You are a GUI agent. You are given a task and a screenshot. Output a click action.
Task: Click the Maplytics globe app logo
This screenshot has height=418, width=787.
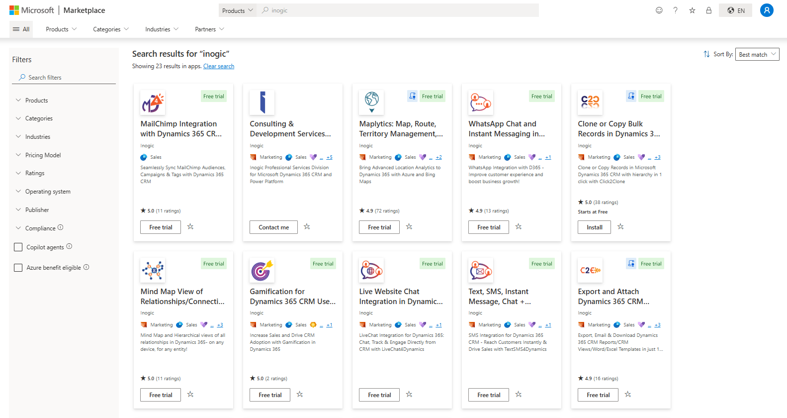coord(371,102)
